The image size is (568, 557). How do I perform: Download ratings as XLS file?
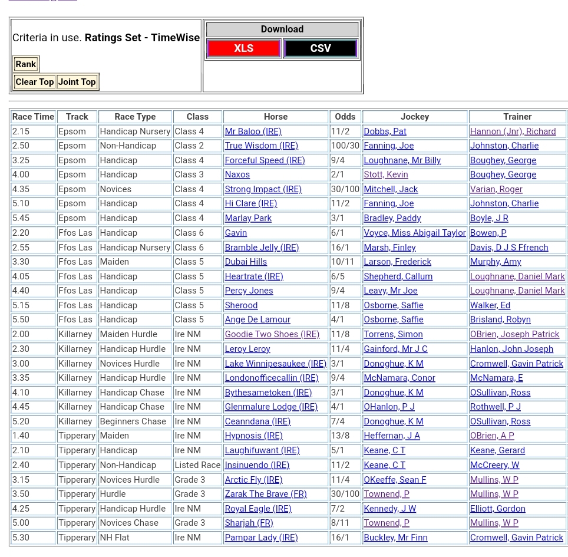[x=243, y=48]
